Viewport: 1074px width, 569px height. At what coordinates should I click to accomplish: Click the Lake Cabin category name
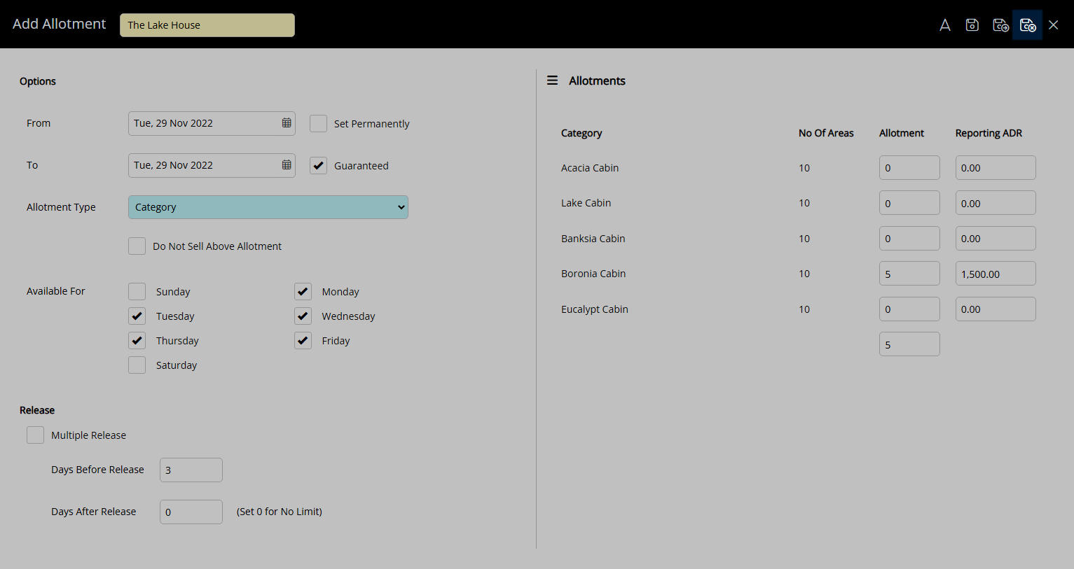tap(586, 203)
